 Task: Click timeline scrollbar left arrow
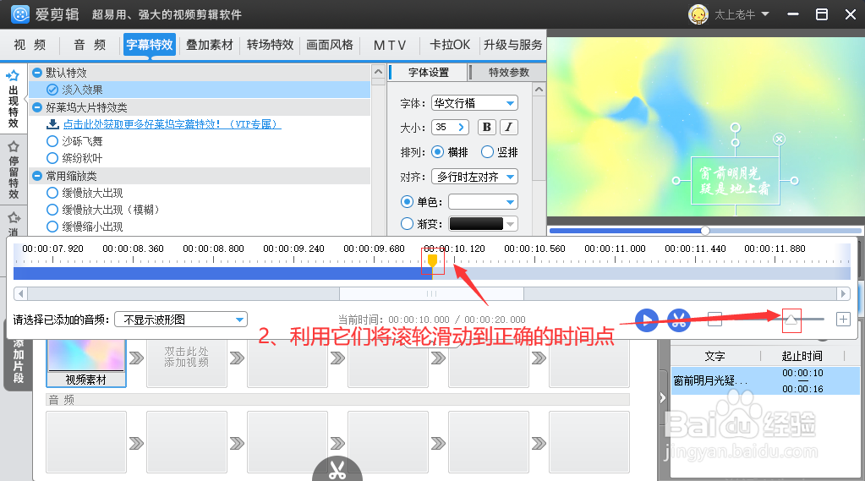coord(20,293)
